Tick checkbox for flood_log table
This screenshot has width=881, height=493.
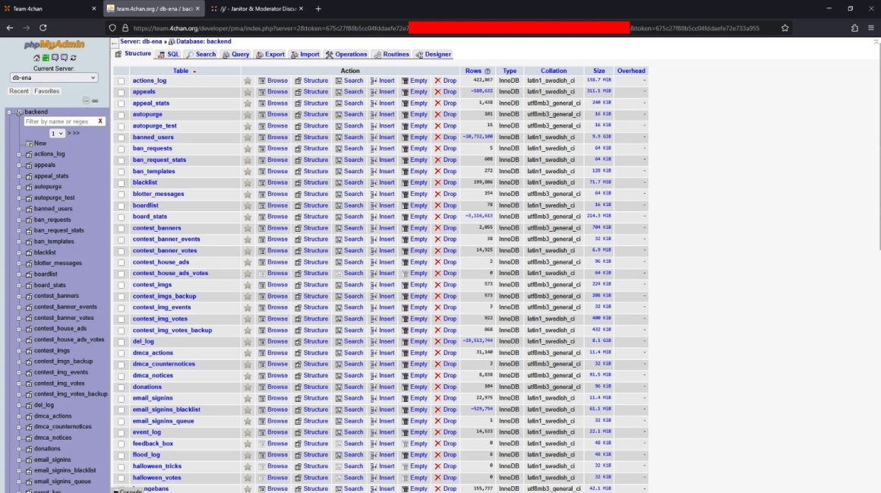click(122, 455)
